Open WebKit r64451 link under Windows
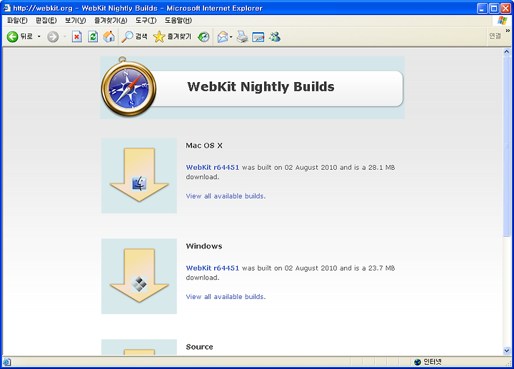Screen dimensions: 514x369 pos(213,268)
